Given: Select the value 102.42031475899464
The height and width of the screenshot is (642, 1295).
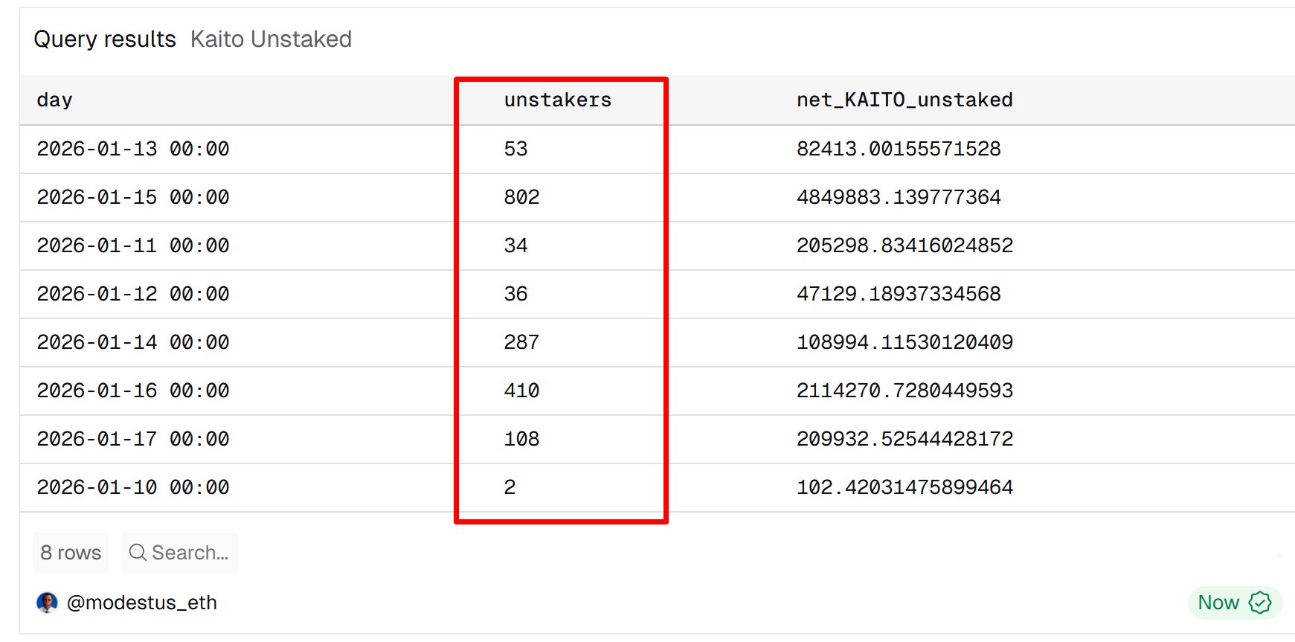Looking at the screenshot, I should tap(904, 487).
